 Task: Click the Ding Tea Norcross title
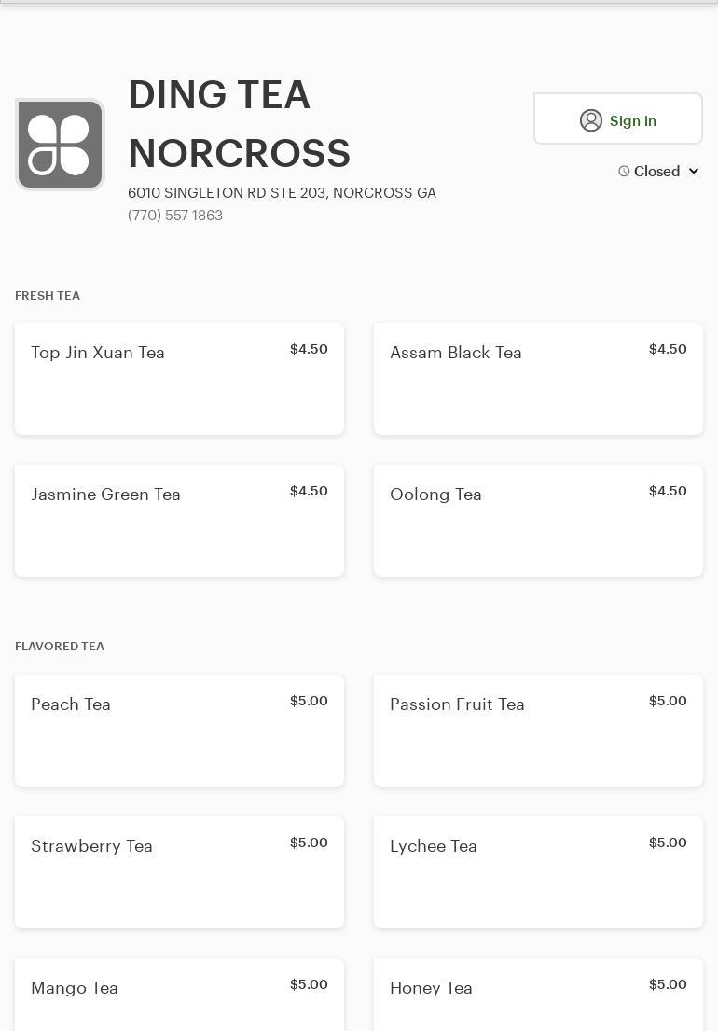coord(239,124)
